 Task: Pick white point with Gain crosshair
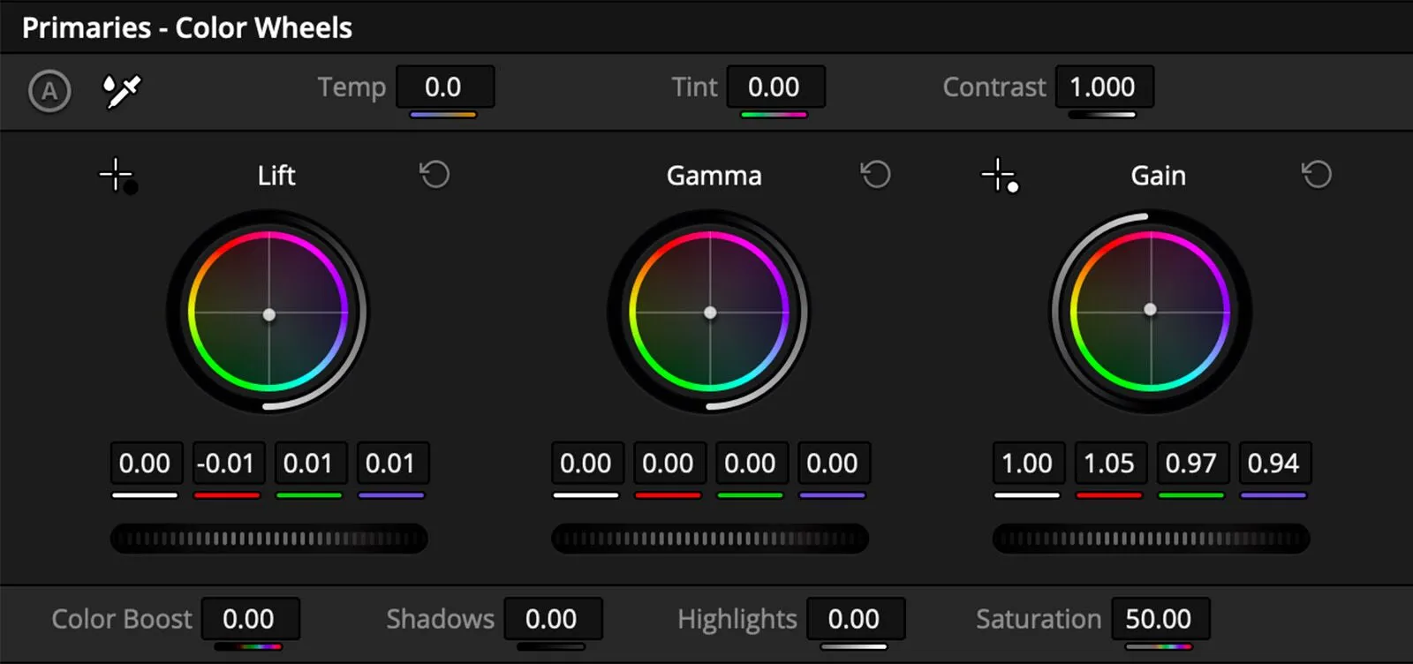coord(1001,176)
